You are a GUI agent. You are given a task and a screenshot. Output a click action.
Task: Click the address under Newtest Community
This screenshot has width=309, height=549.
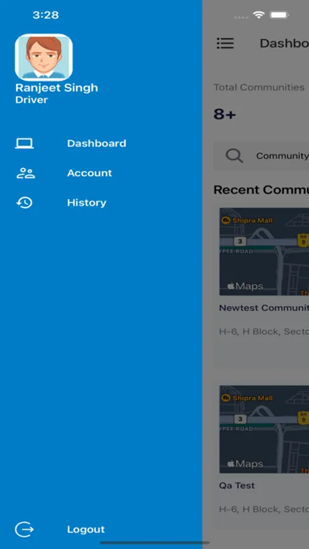click(x=264, y=332)
